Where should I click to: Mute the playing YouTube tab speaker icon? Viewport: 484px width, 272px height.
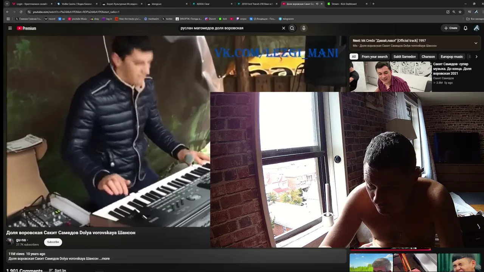[317, 4]
